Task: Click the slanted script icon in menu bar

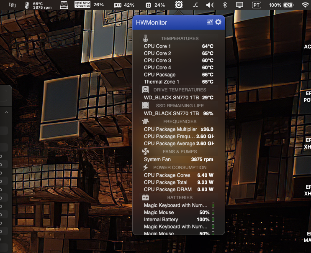Action: pyautogui.click(x=195, y=5)
